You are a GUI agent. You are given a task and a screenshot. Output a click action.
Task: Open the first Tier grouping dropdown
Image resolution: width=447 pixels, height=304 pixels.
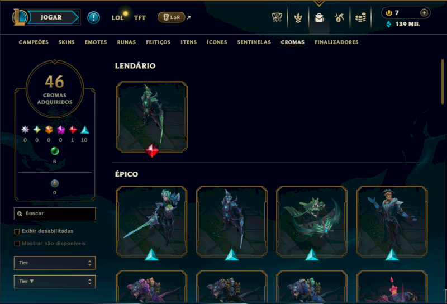pos(55,263)
